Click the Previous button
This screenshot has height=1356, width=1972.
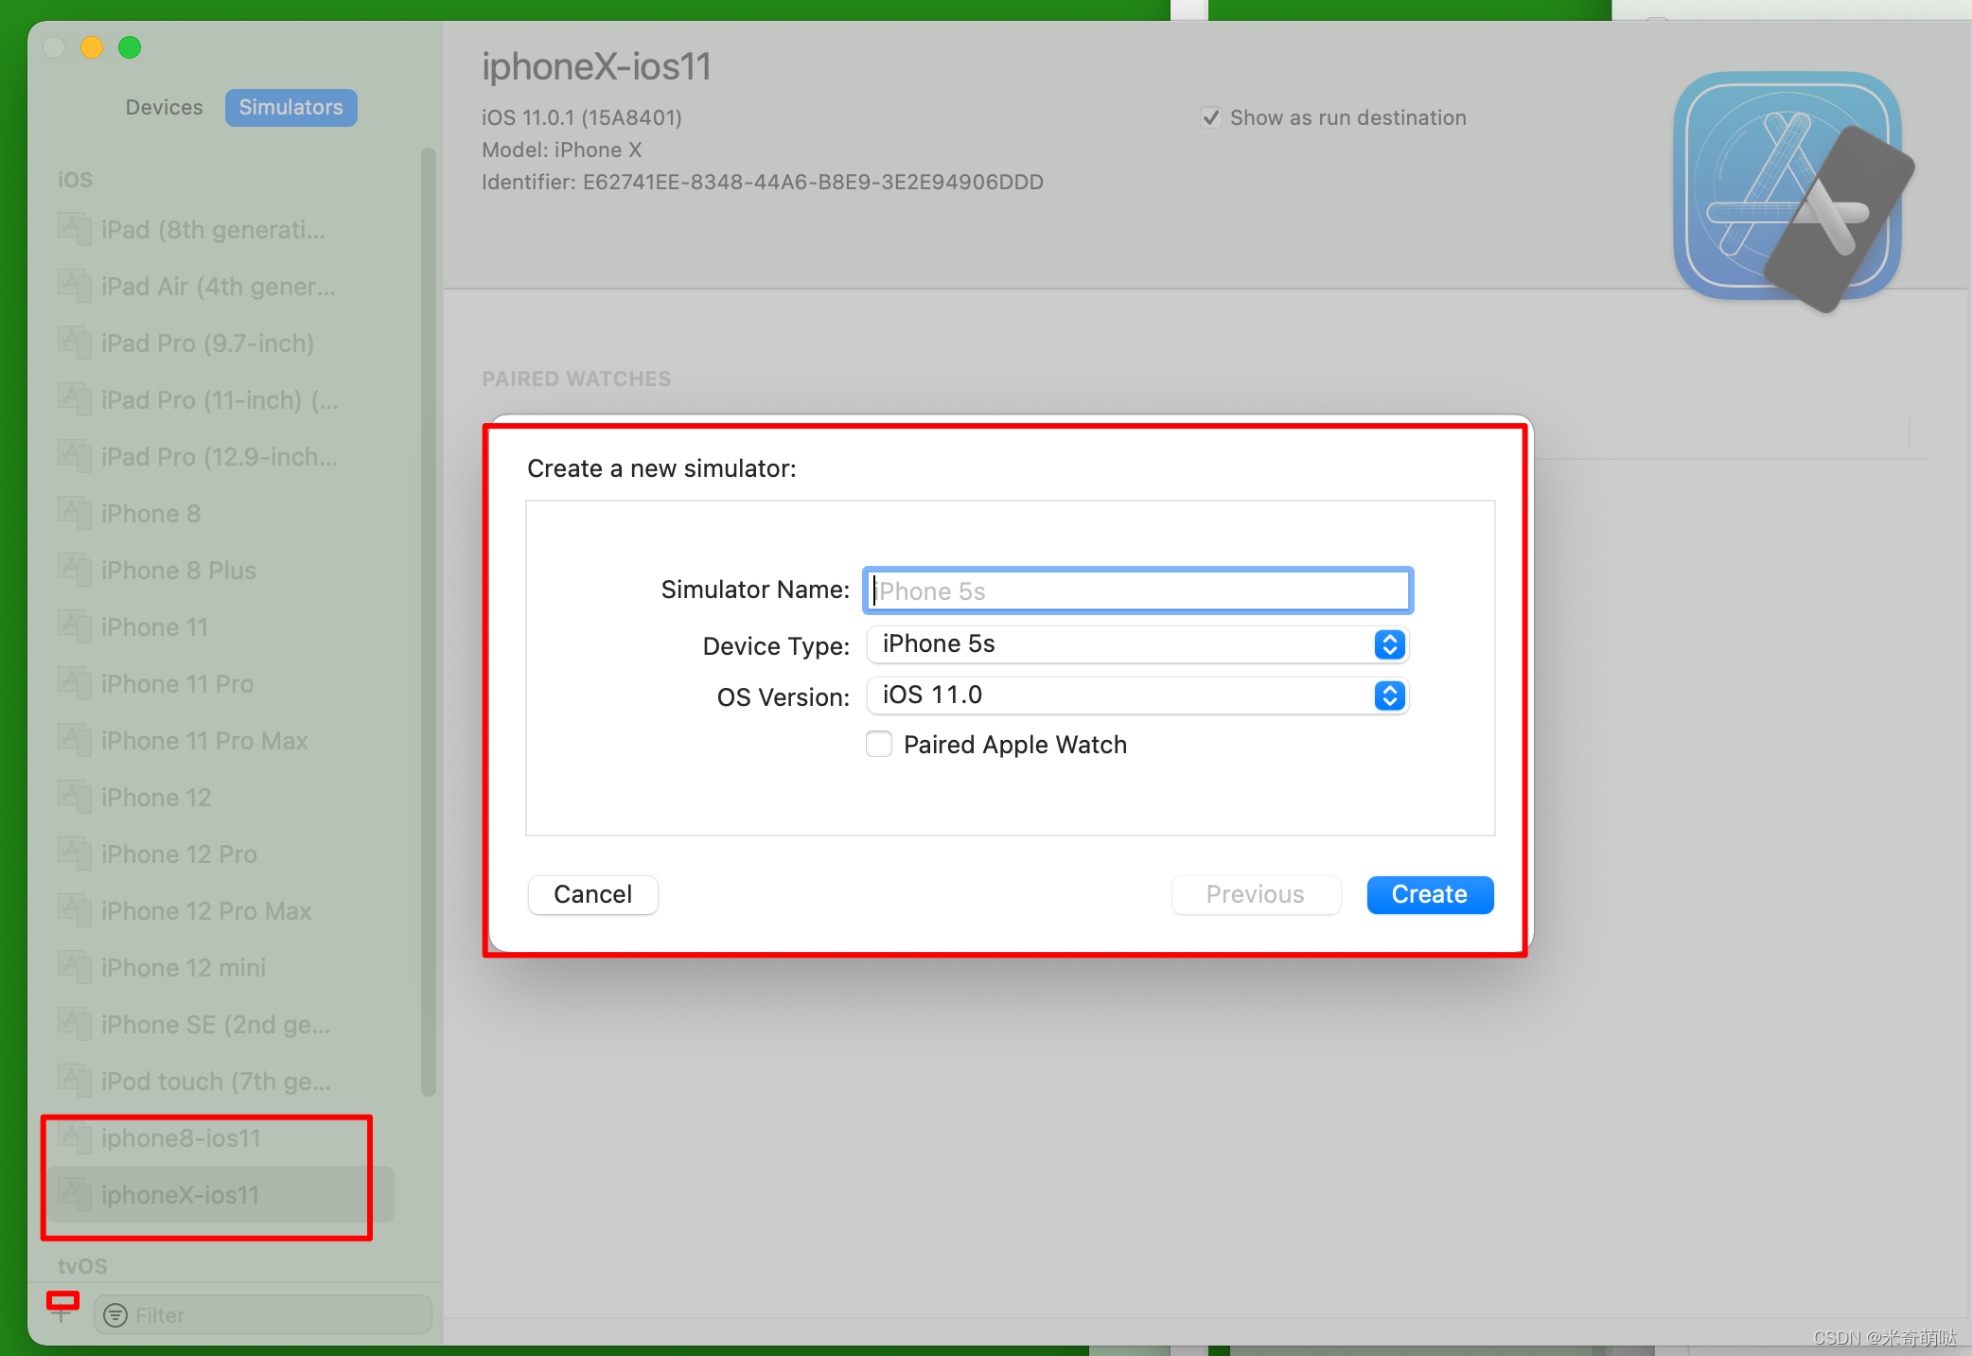(x=1256, y=894)
